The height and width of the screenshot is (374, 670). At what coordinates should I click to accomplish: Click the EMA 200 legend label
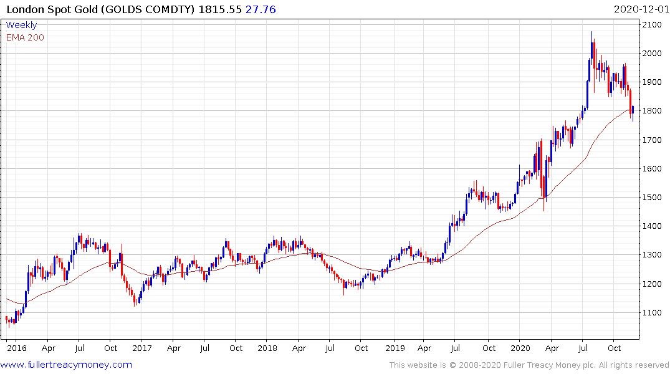pyautogui.click(x=25, y=37)
